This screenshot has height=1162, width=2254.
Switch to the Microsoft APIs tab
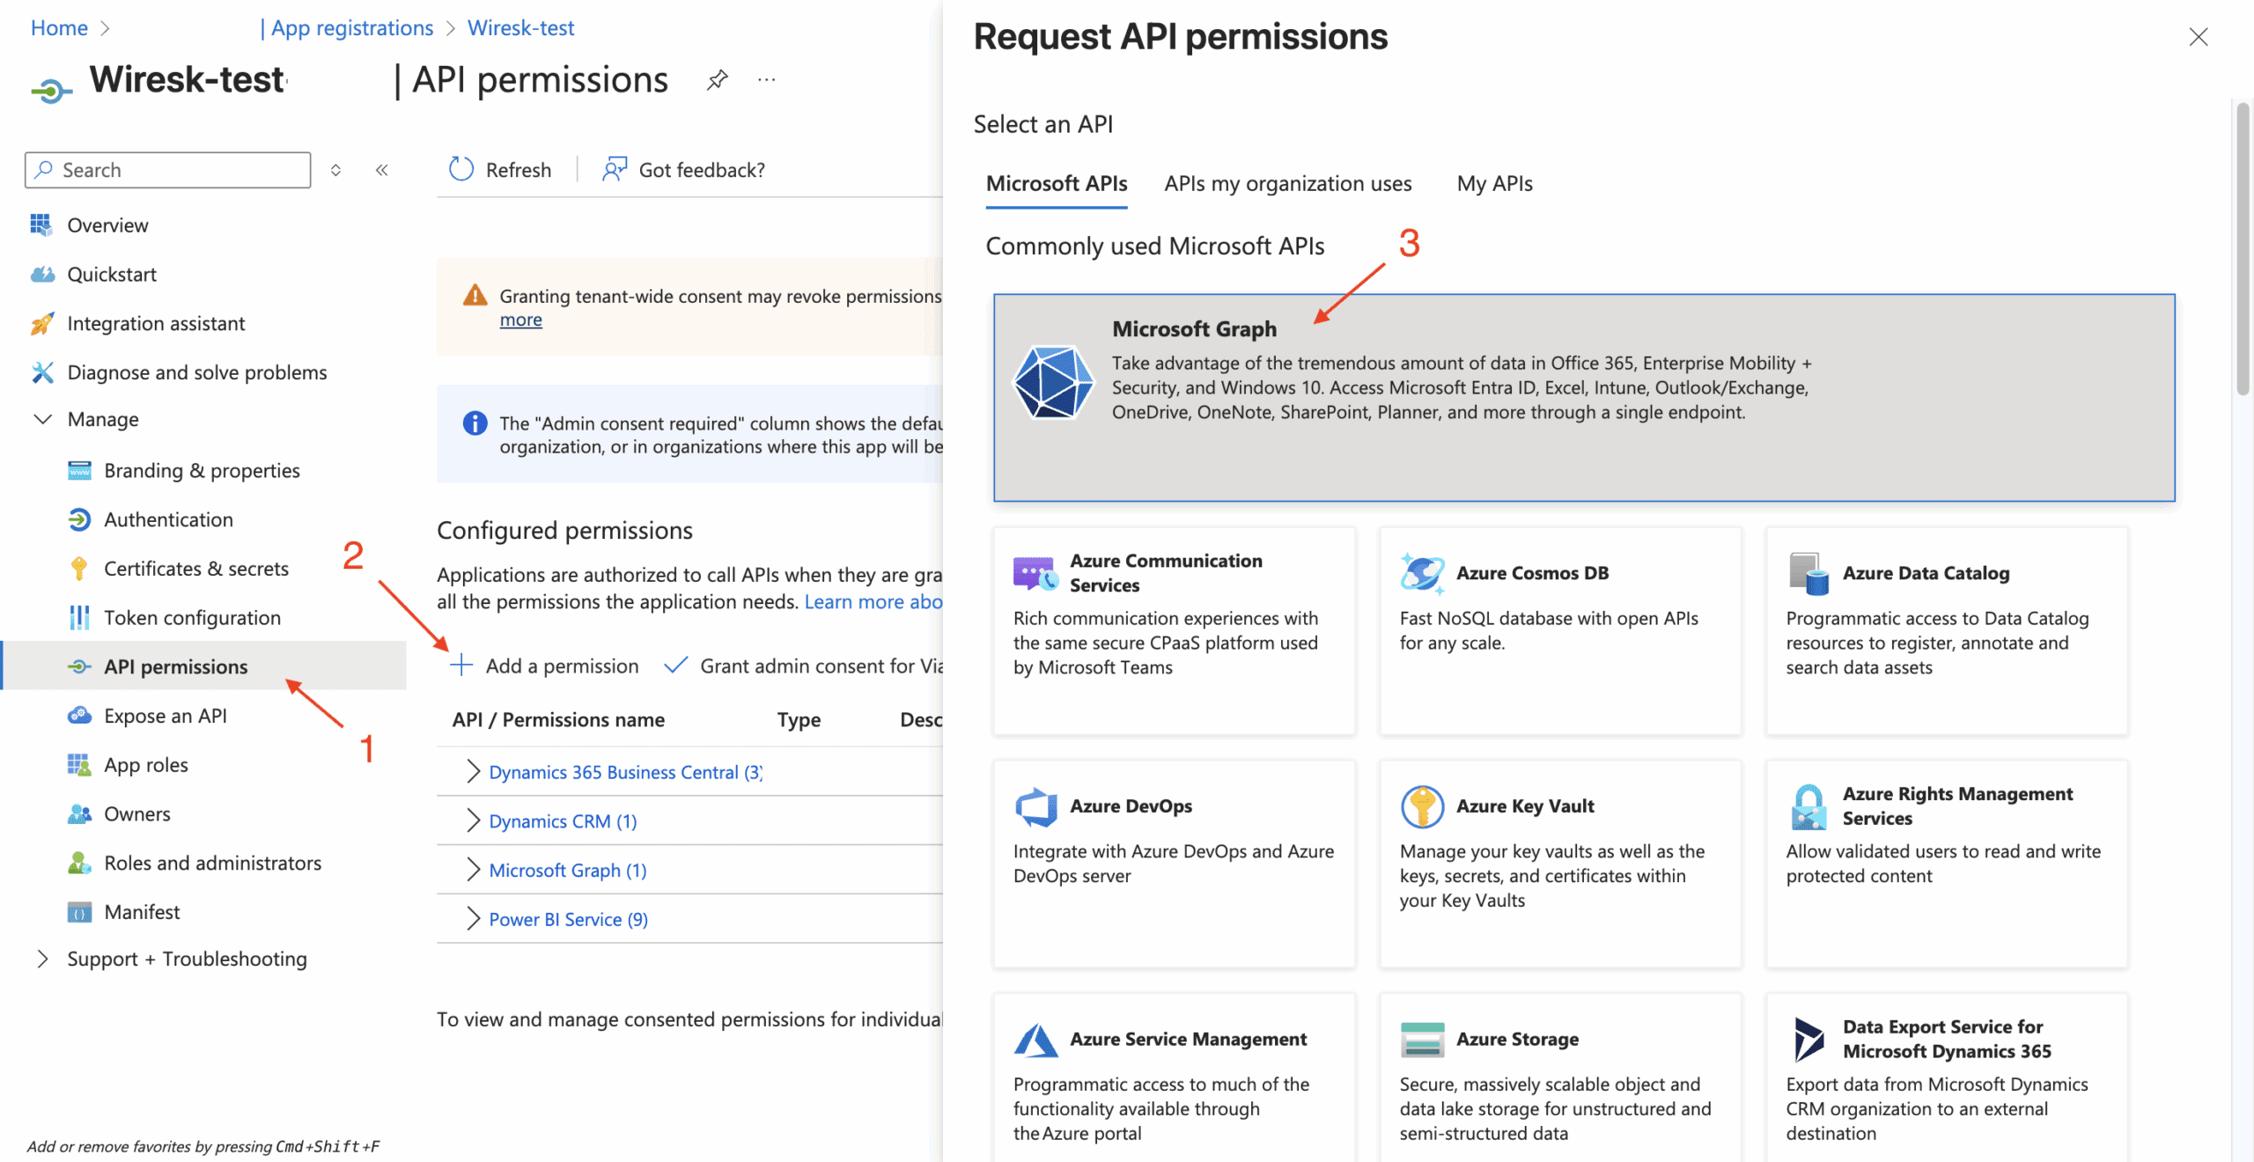click(1057, 183)
